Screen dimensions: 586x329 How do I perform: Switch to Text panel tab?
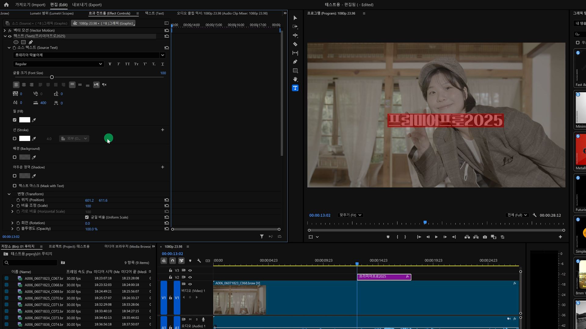[x=154, y=13]
